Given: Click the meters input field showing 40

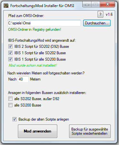Looking at the screenshot, I should pyautogui.click(x=23, y=79).
